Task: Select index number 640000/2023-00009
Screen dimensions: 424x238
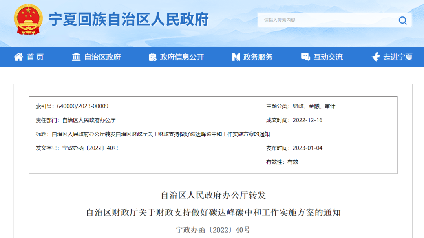Action: (x=82, y=106)
